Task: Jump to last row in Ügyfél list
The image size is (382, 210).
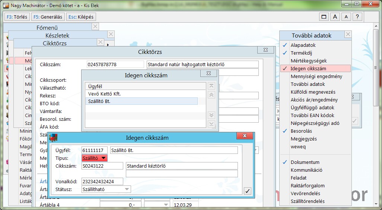Action: (211, 124)
